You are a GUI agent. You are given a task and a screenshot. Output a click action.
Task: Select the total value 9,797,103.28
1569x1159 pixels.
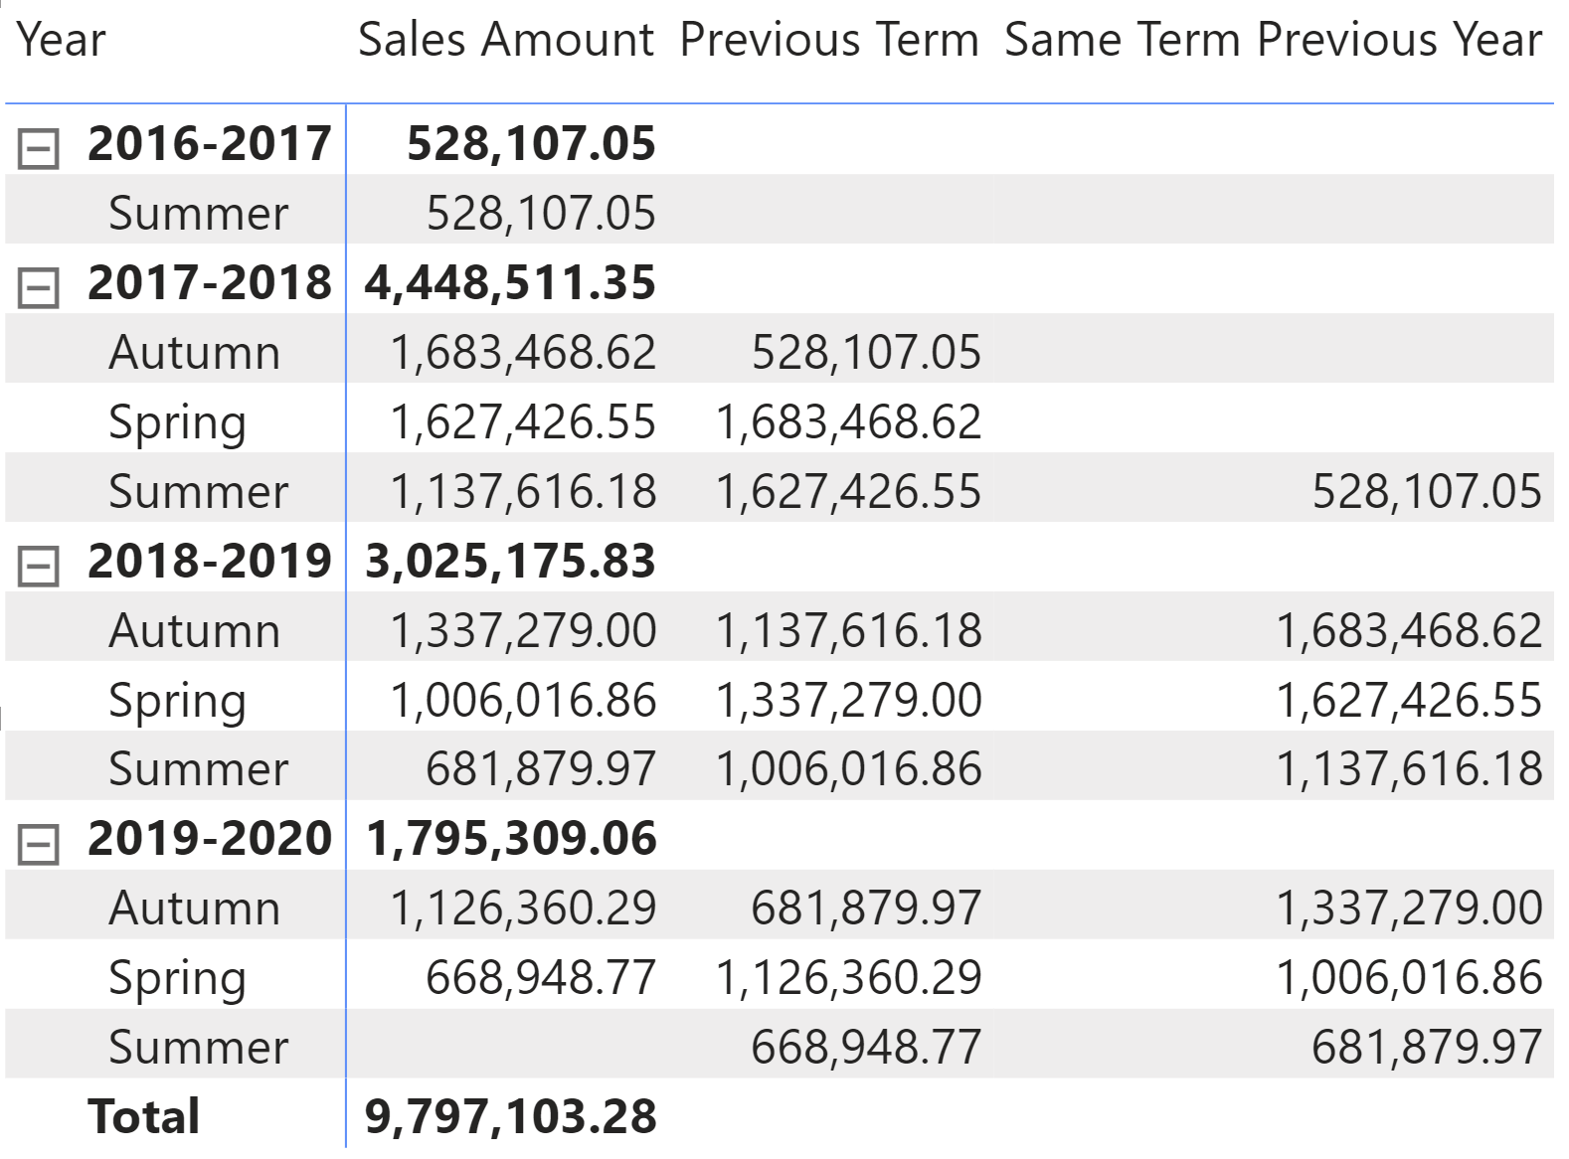(510, 1116)
